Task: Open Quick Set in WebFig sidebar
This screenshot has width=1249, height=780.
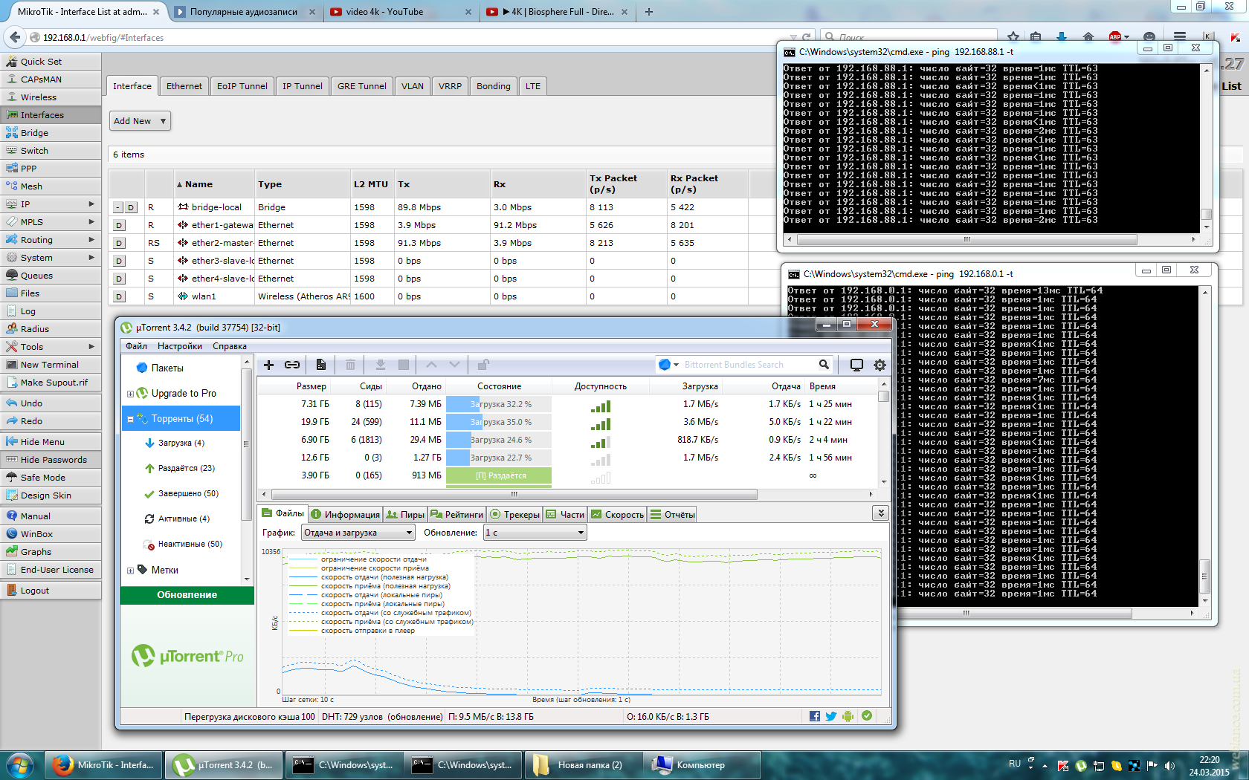Action: click(x=51, y=62)
